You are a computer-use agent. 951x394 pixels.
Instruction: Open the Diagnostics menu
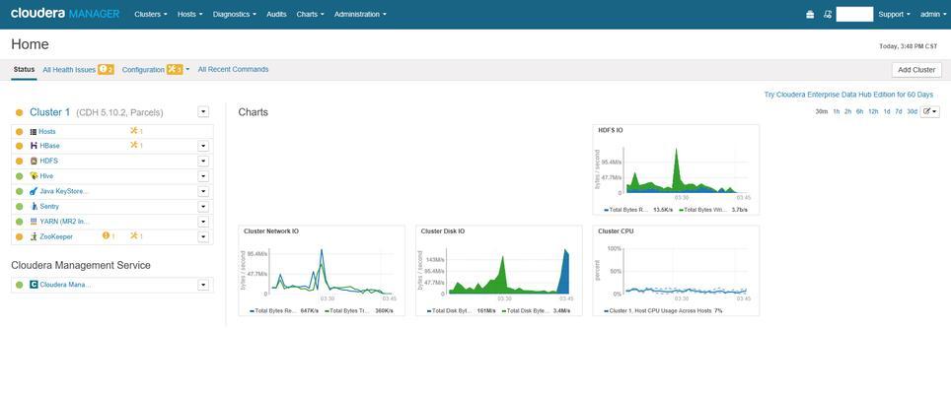coord(234,14)
